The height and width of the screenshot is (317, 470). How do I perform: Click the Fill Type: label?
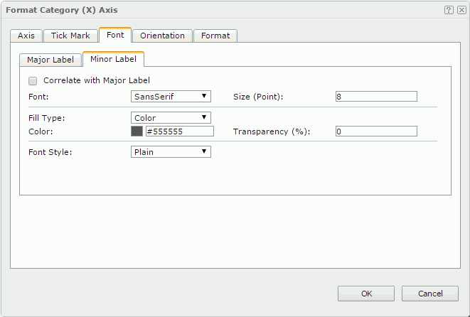click(47, 118)
